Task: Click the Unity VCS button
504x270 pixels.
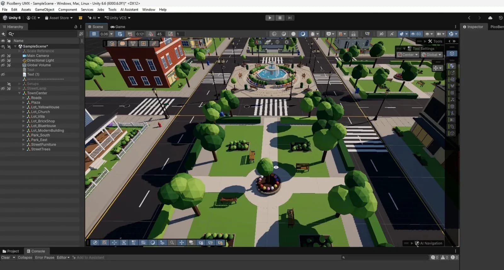Action: tap(117, 18)
